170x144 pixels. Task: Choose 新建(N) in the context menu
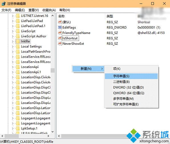tap(88, 69)
